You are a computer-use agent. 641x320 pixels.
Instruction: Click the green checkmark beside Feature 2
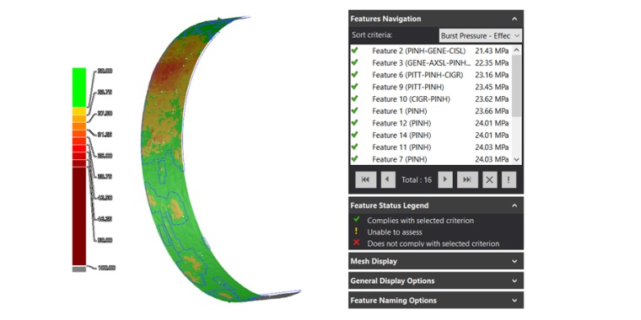point(354,51)
